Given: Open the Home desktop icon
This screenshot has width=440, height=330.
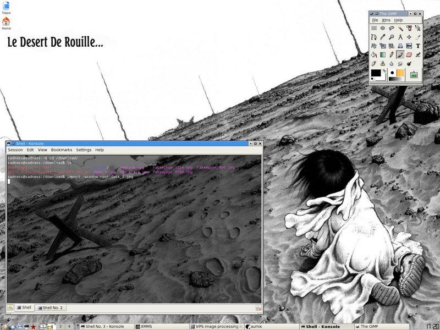Looking at the screenshot, I should click(6, 23).
